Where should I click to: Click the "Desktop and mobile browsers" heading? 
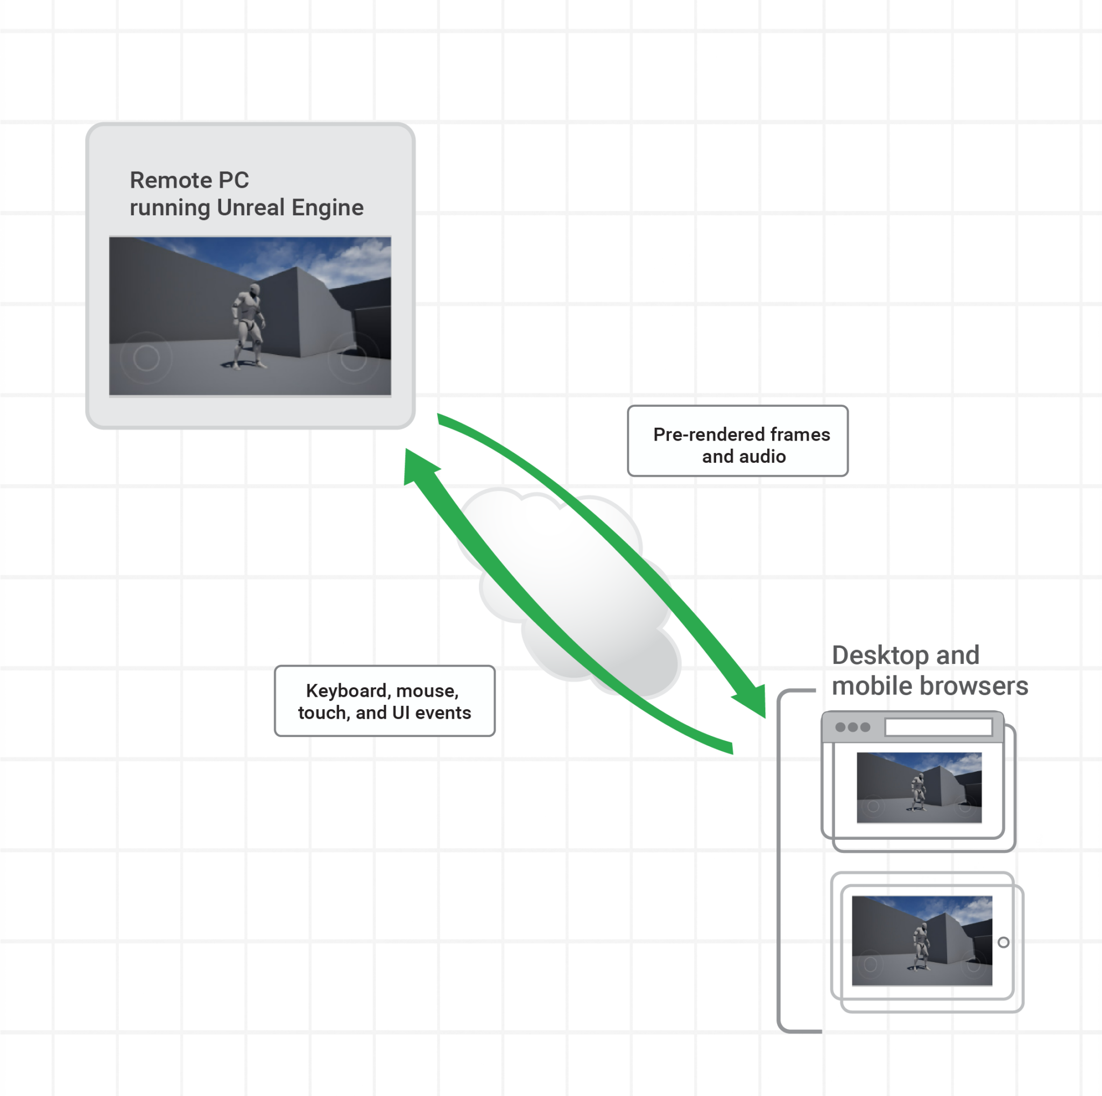tap(929, 670)
